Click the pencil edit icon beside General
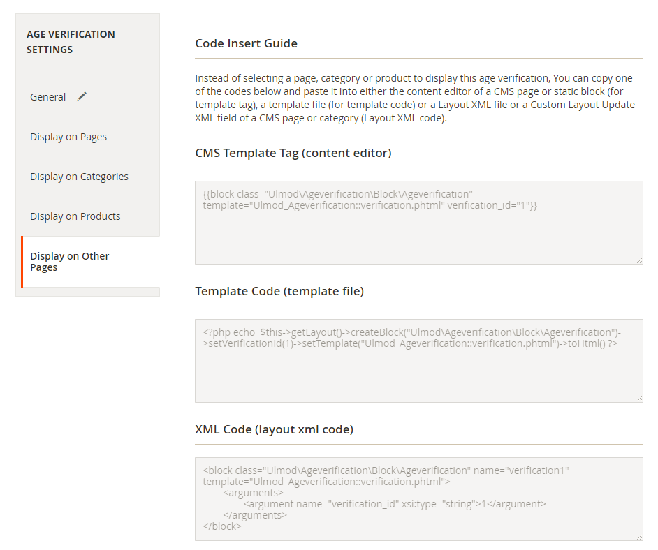658x550 pixels. (x=82, y=97)
